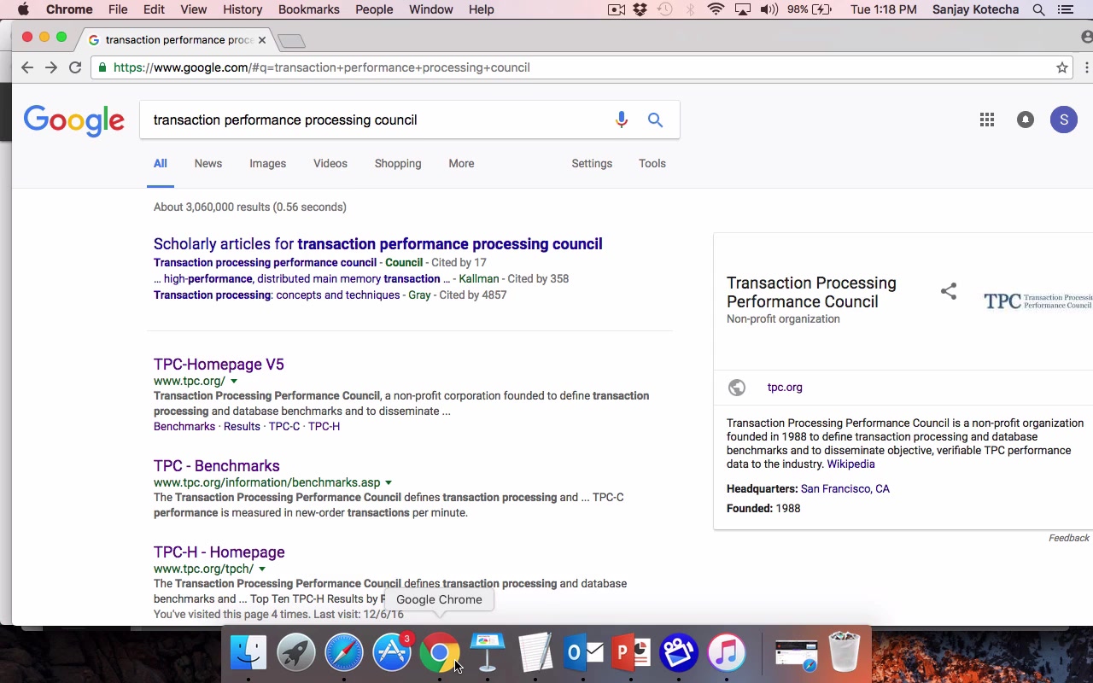Click the Google logo
This screenshot has width=1093, height=683.
(x=74, y=120)
